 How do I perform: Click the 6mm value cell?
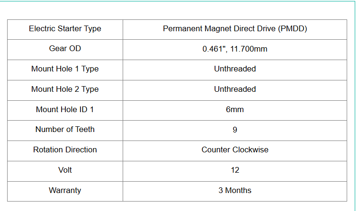[x=235, y=109]
